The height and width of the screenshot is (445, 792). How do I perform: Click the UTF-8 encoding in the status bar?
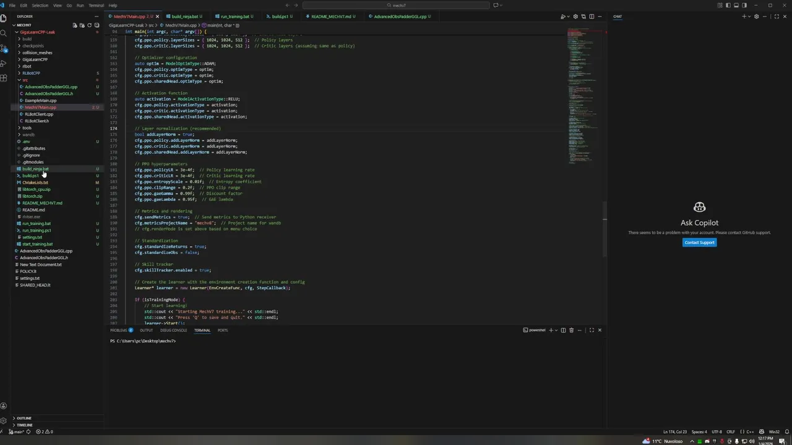(x=717, y=432)
